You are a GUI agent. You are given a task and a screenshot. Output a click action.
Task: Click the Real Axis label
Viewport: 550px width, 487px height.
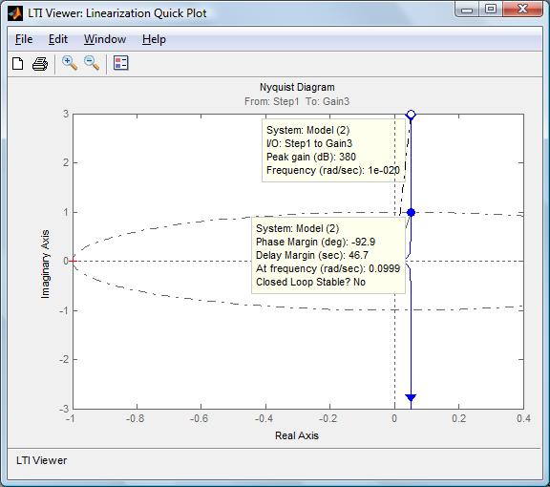point(297,435)
